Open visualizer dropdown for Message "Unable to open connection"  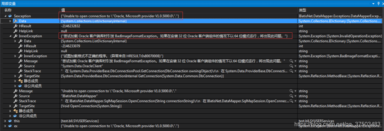tap(295, 91)
